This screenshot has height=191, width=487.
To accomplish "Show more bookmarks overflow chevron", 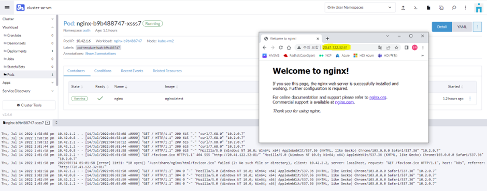I will (x=422, y=56).
